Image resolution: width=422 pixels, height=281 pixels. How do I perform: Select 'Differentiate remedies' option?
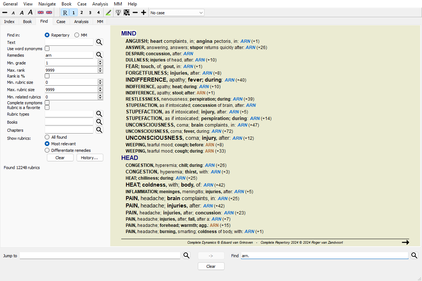tap(47, 150)
